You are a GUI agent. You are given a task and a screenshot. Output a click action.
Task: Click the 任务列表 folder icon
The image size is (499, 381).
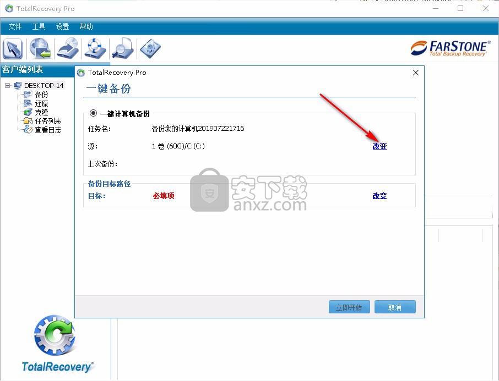(x=28, y=121)
